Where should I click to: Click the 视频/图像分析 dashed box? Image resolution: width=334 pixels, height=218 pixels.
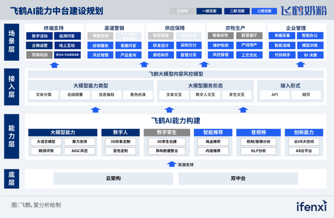(x=258, y=142)
